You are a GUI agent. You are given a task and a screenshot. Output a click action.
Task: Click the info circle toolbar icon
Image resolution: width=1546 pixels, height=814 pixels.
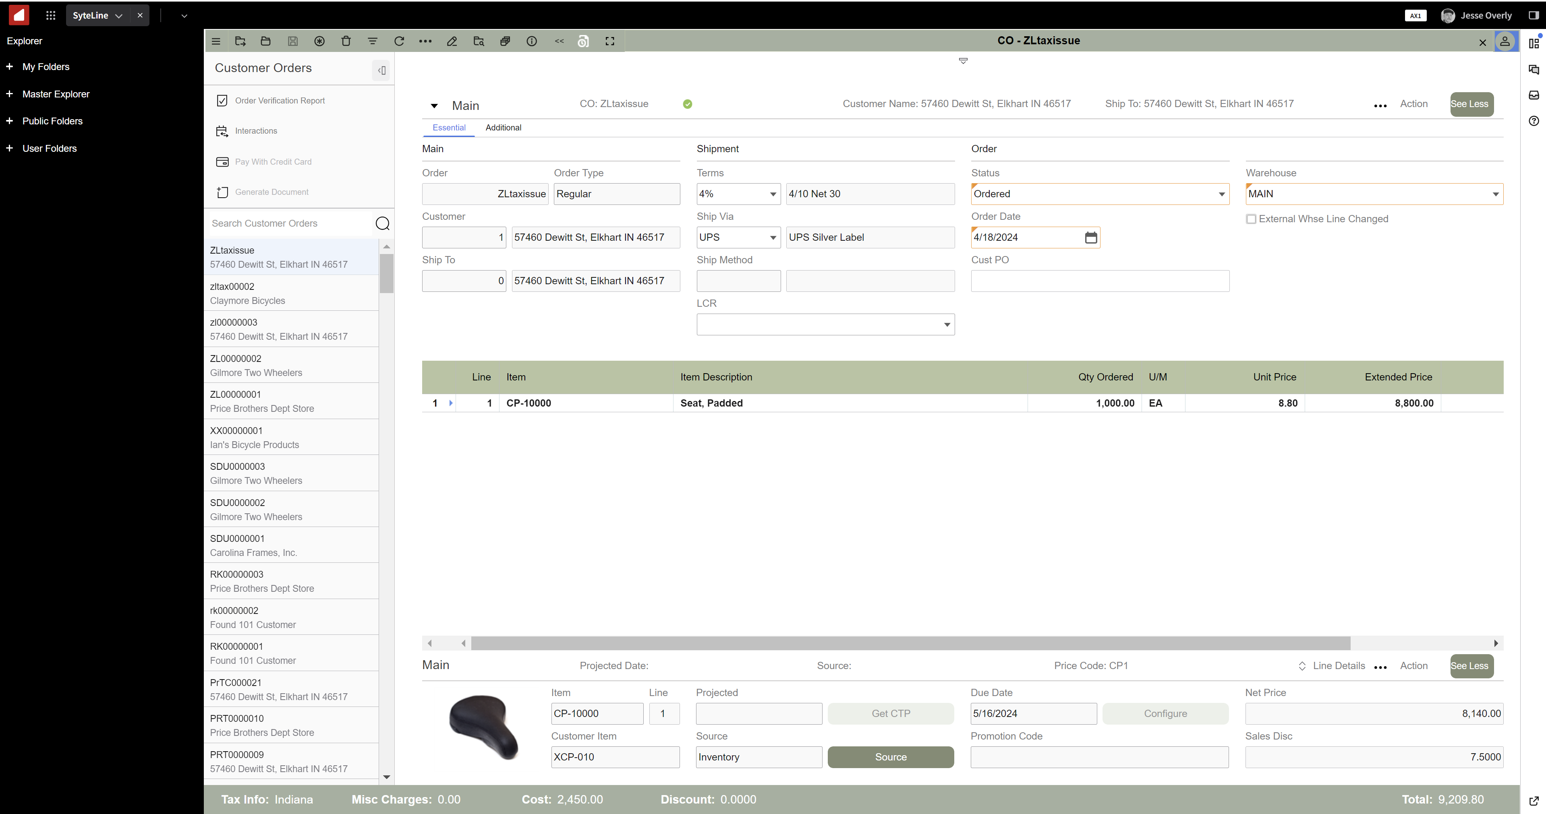click(532, 41)
